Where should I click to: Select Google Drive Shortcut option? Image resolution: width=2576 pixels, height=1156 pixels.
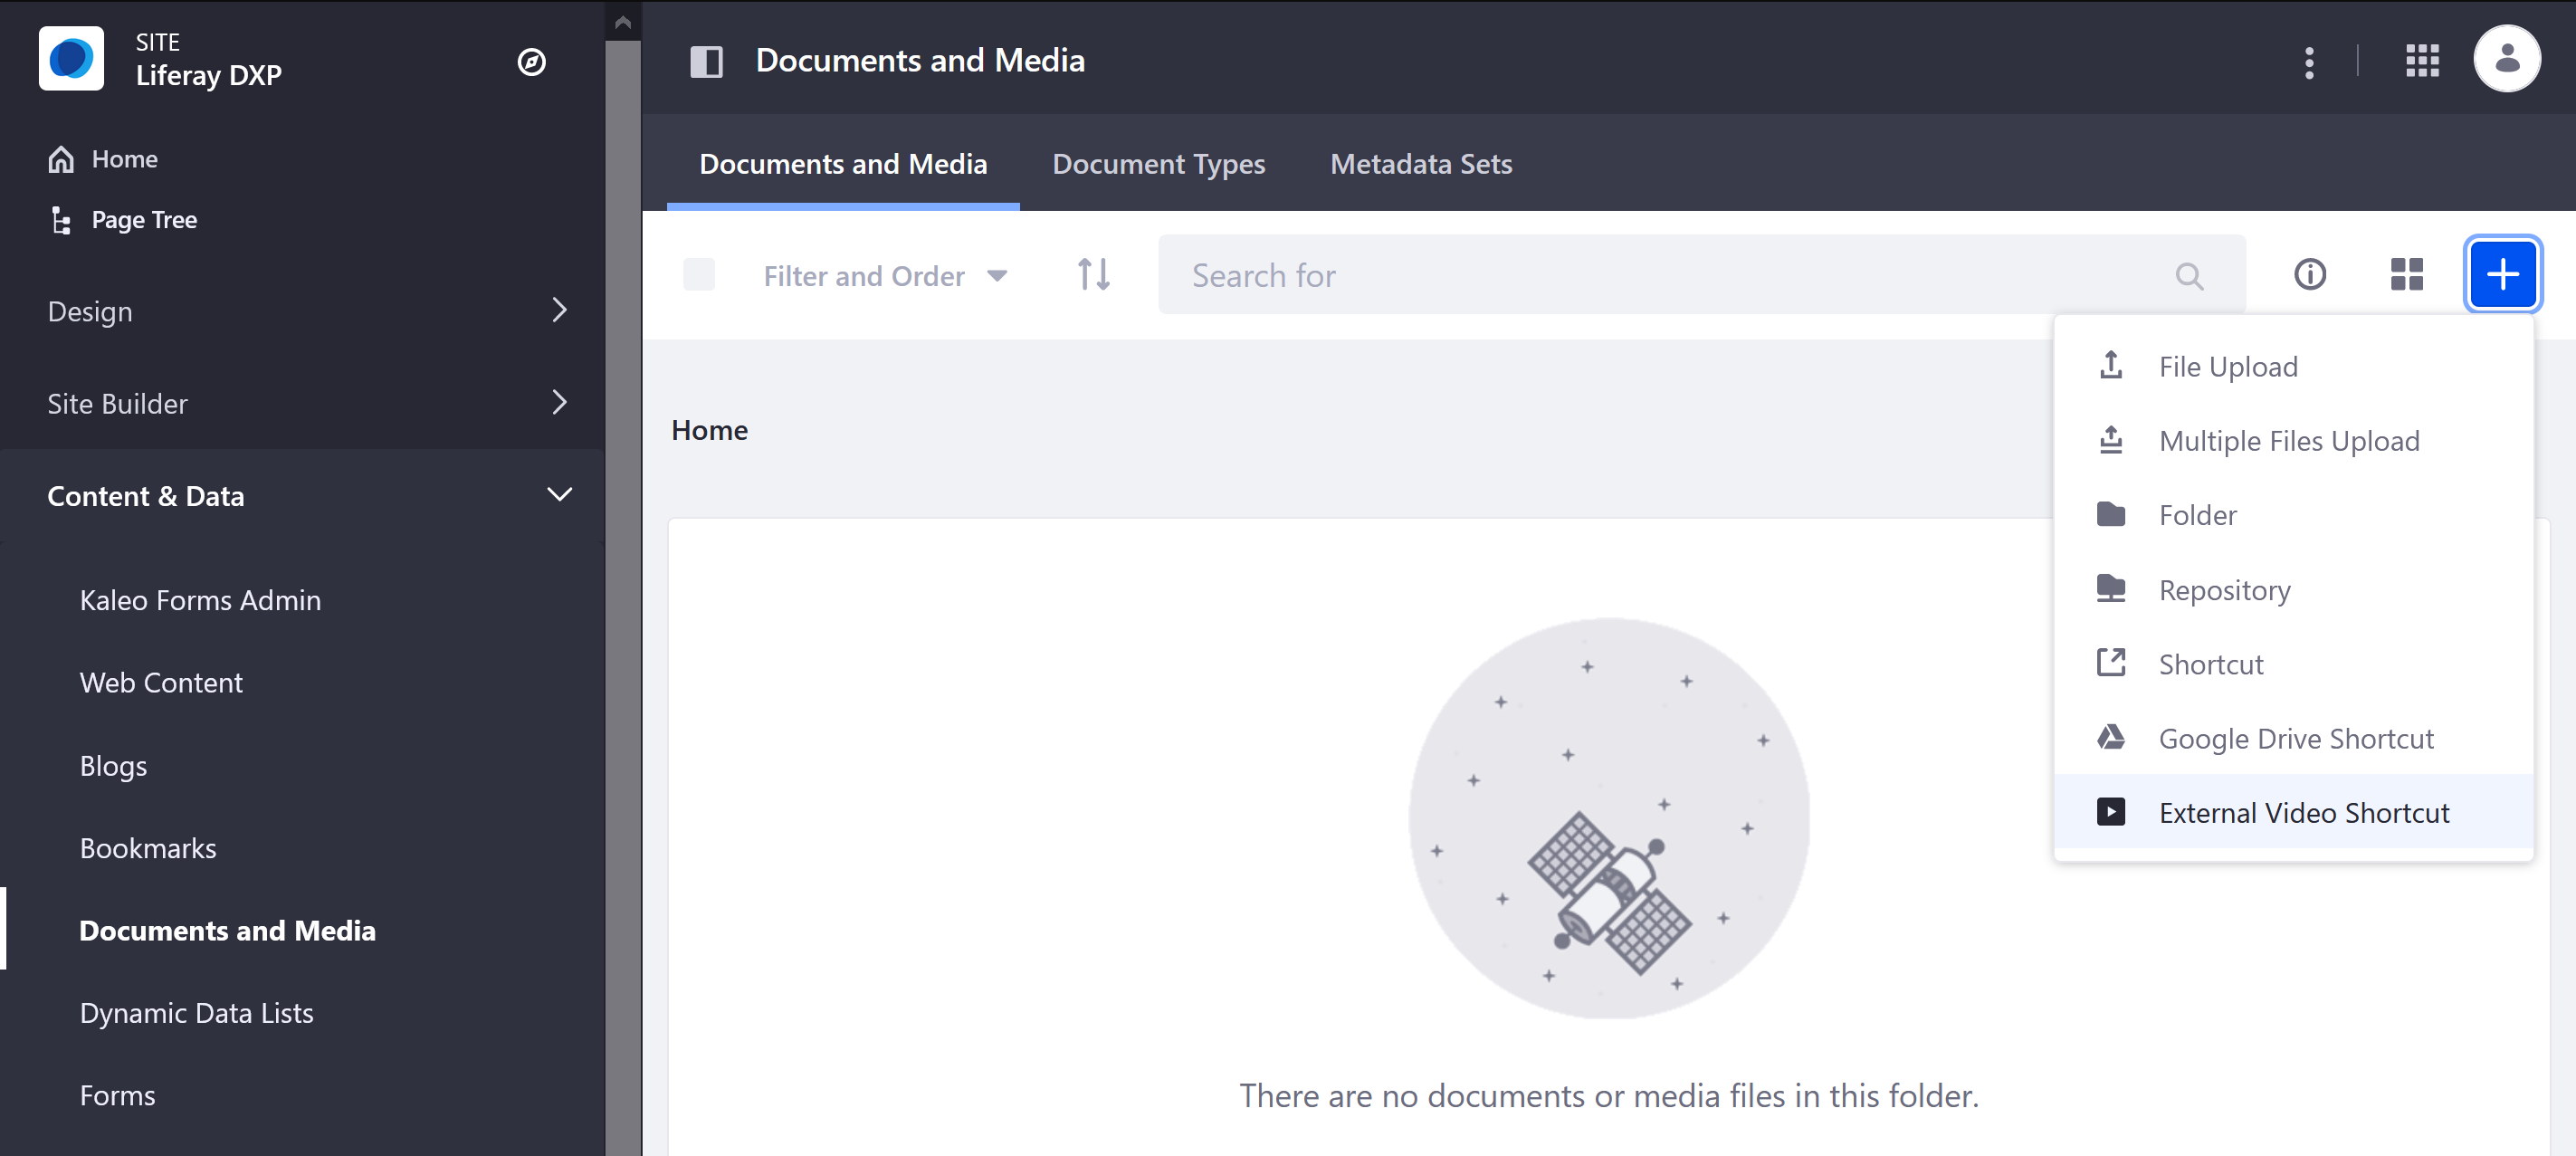tap(2296, 737)
